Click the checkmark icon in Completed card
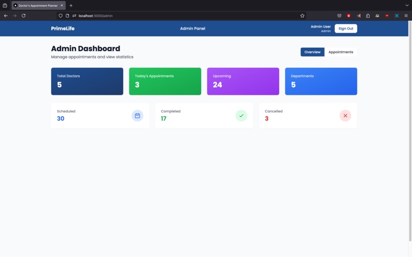The width and height of the screenshot is (412, 257). tap(241, 116)
